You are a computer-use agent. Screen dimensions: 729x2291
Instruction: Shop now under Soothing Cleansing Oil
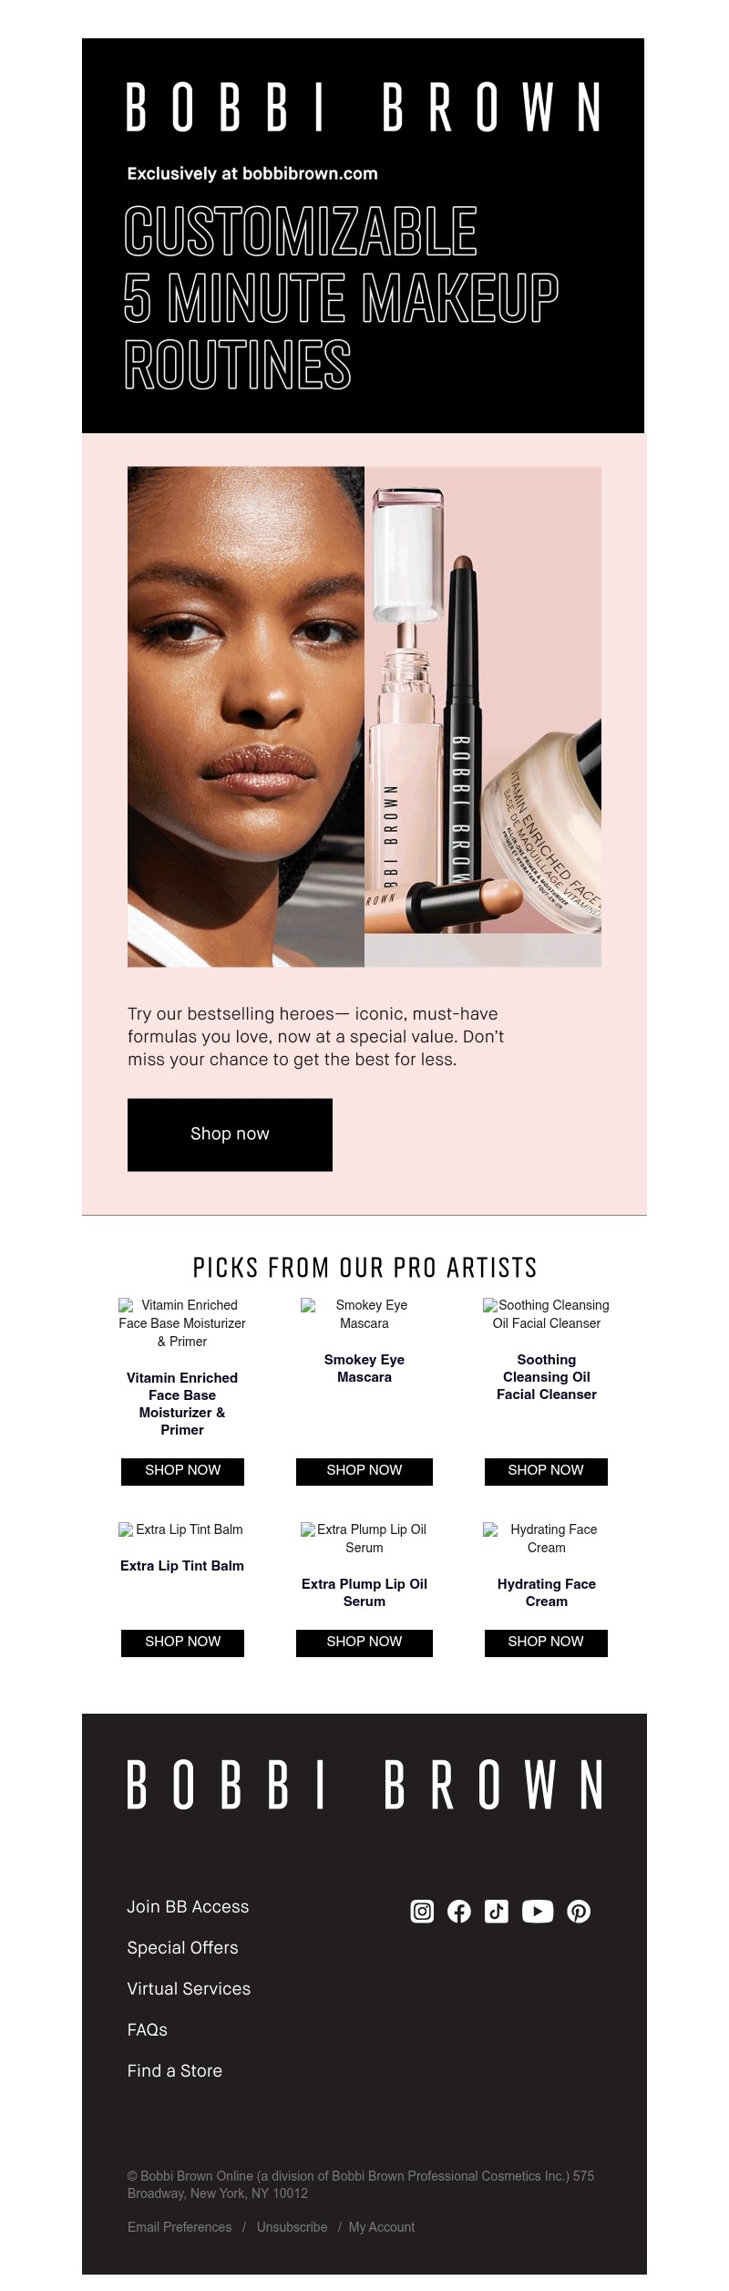tap(546, 1471)
